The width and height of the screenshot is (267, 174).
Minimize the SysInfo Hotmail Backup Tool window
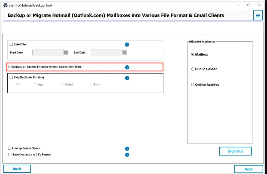click(238, 5)
